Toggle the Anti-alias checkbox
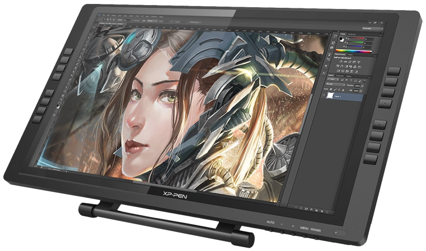Screen dimensions: 426x251 [x=132, y=20]
